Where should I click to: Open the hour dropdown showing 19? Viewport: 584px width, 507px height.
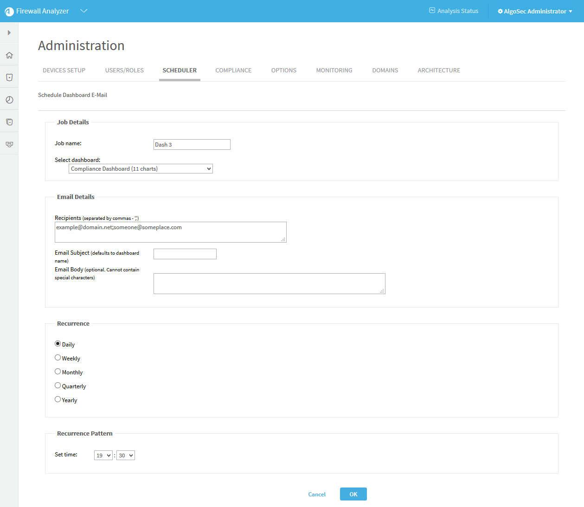click(x=103, y=456)
